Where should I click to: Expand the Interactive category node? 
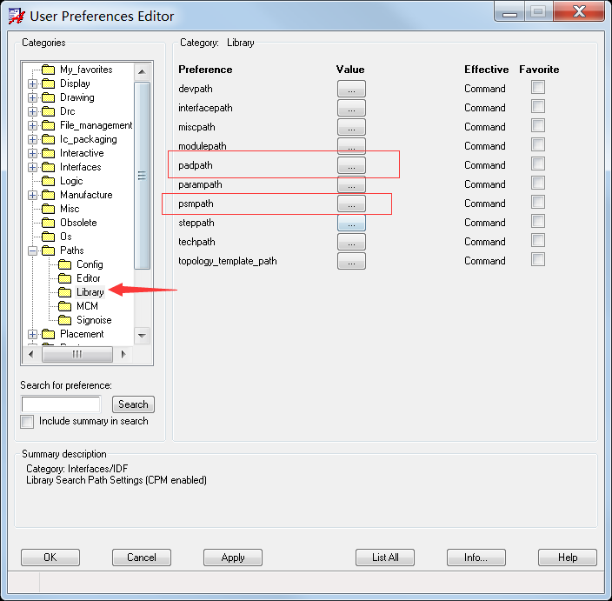click(x=32, y=153)
